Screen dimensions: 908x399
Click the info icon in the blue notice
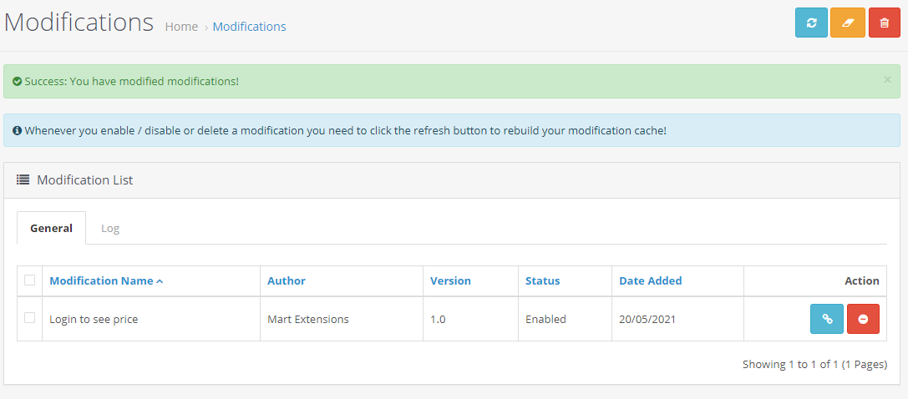[x=17, y=130]
